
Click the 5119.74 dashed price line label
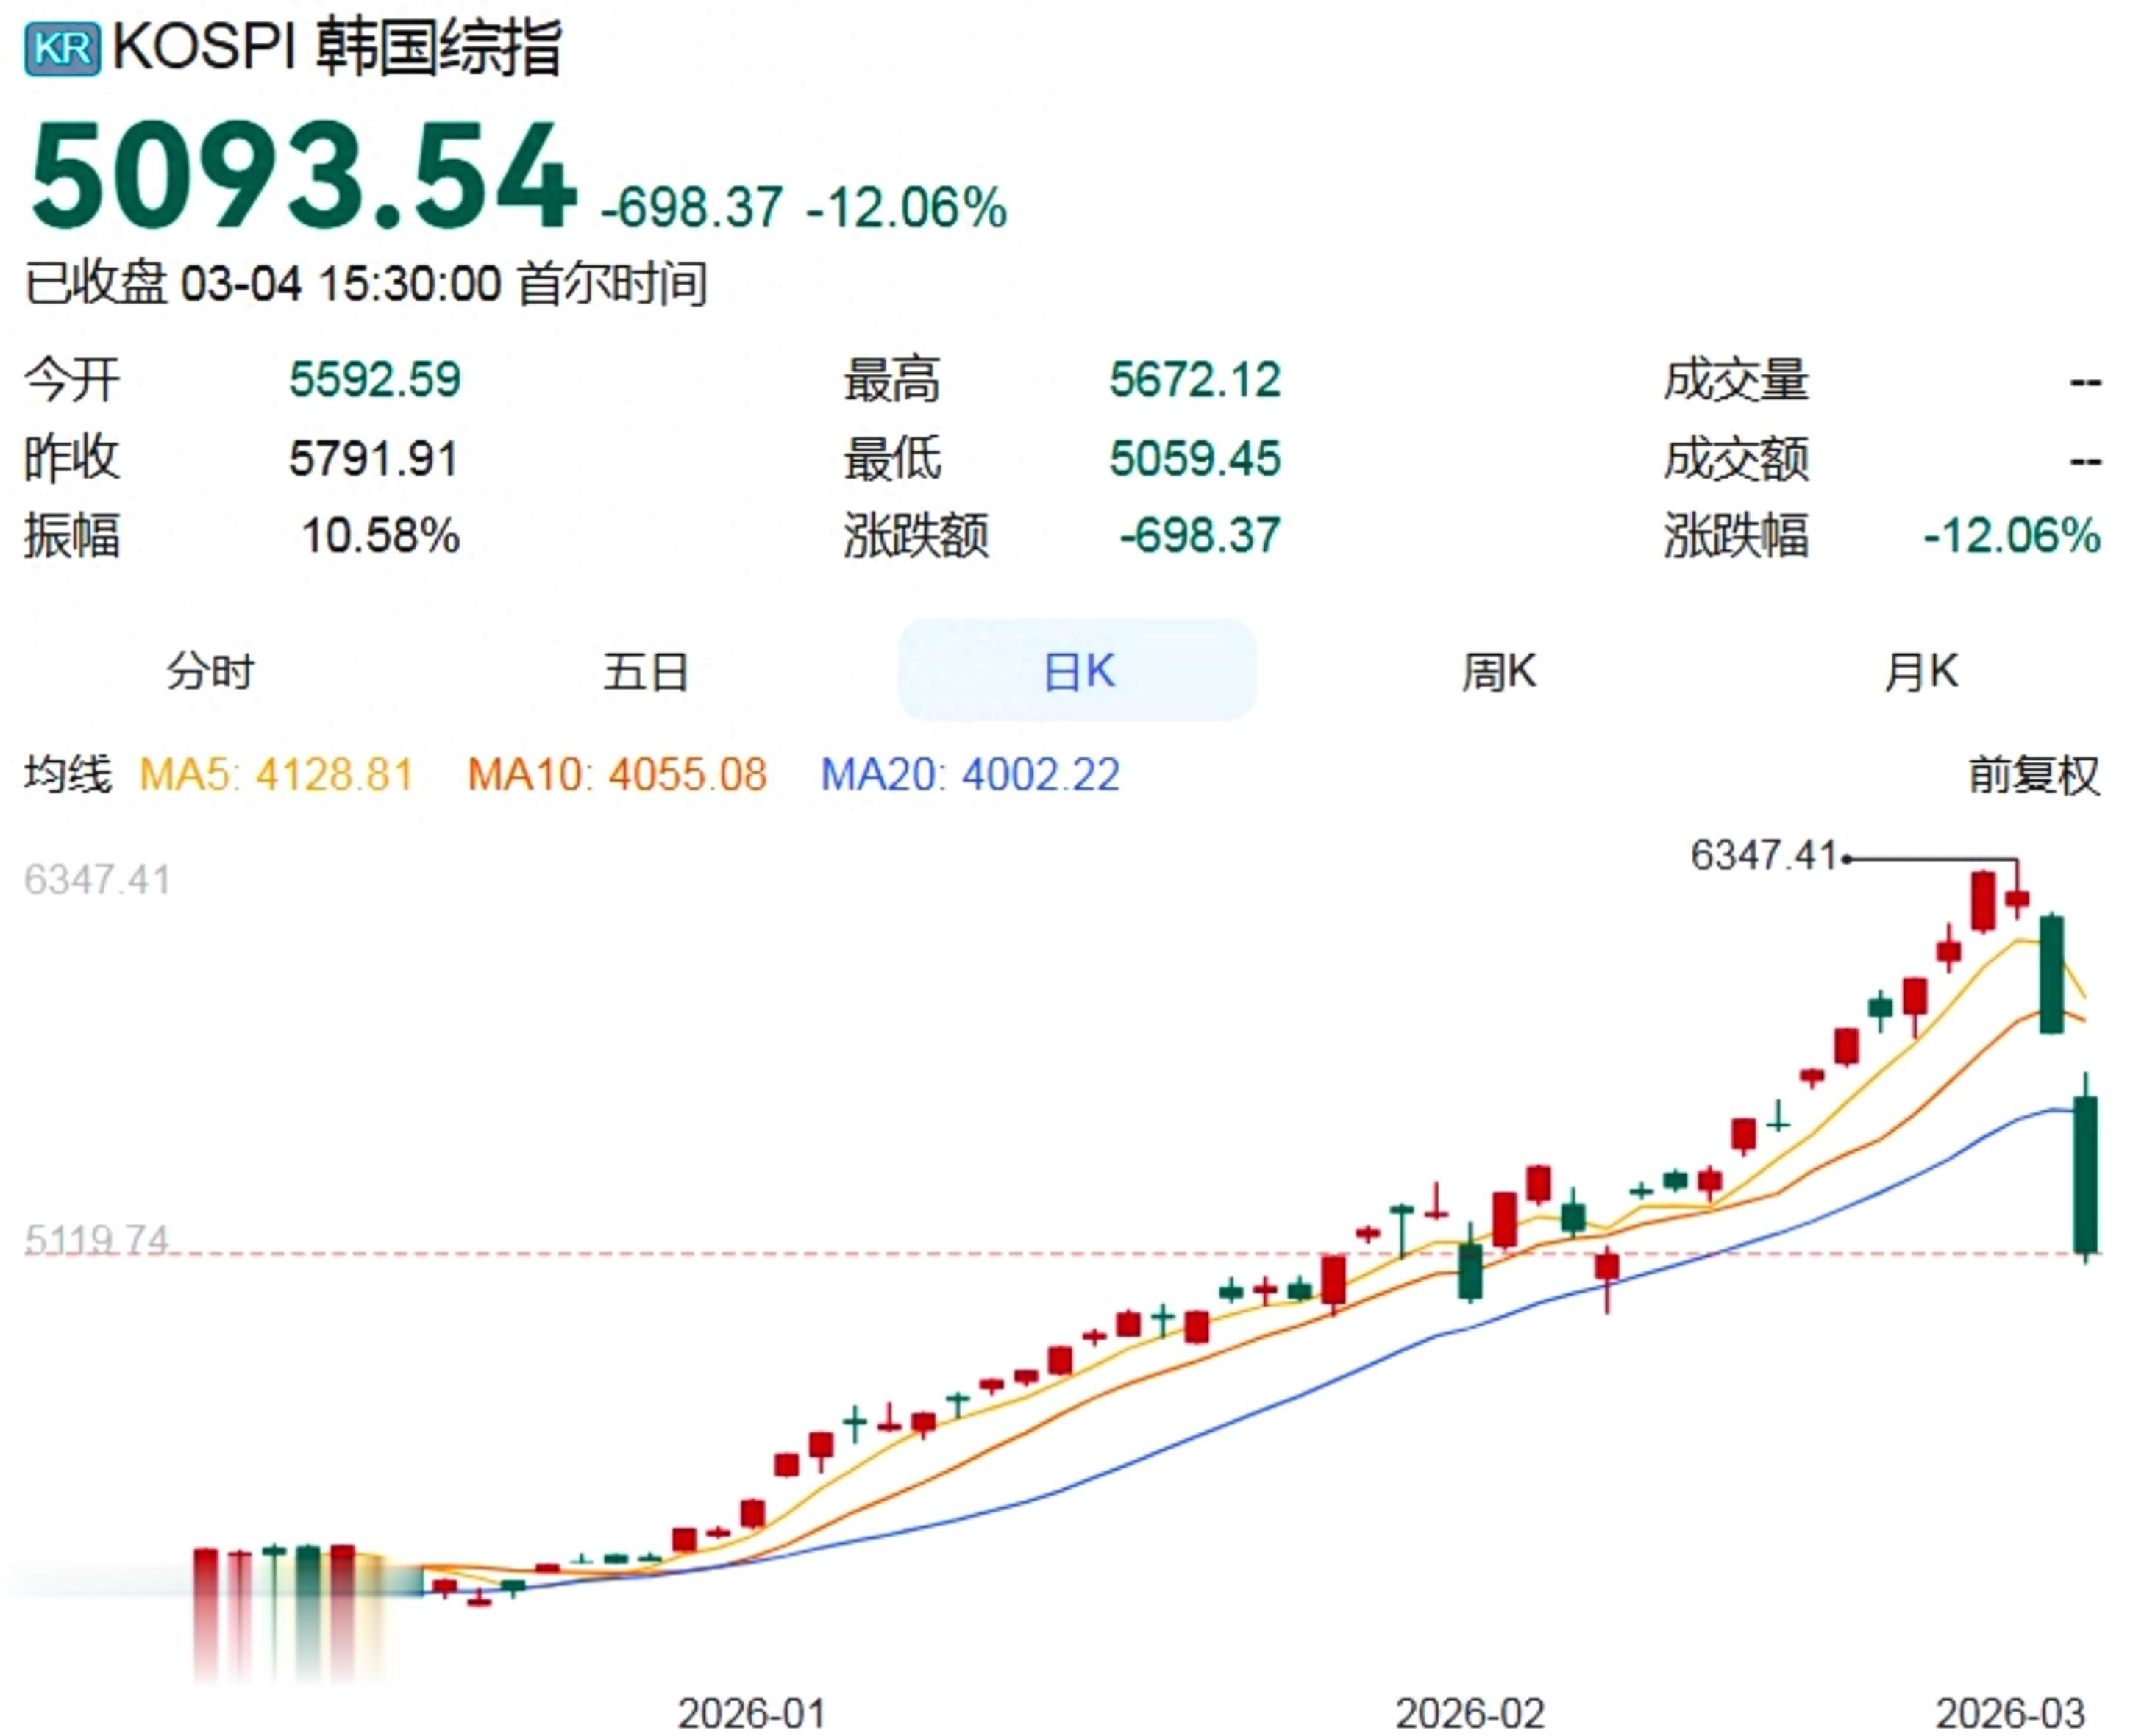pos(97,1240)
